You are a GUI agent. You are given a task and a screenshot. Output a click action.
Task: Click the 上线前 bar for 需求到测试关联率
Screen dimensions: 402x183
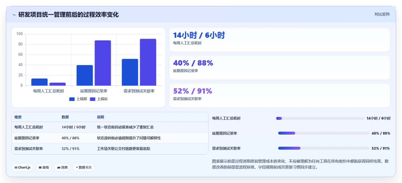click(130, 72)
